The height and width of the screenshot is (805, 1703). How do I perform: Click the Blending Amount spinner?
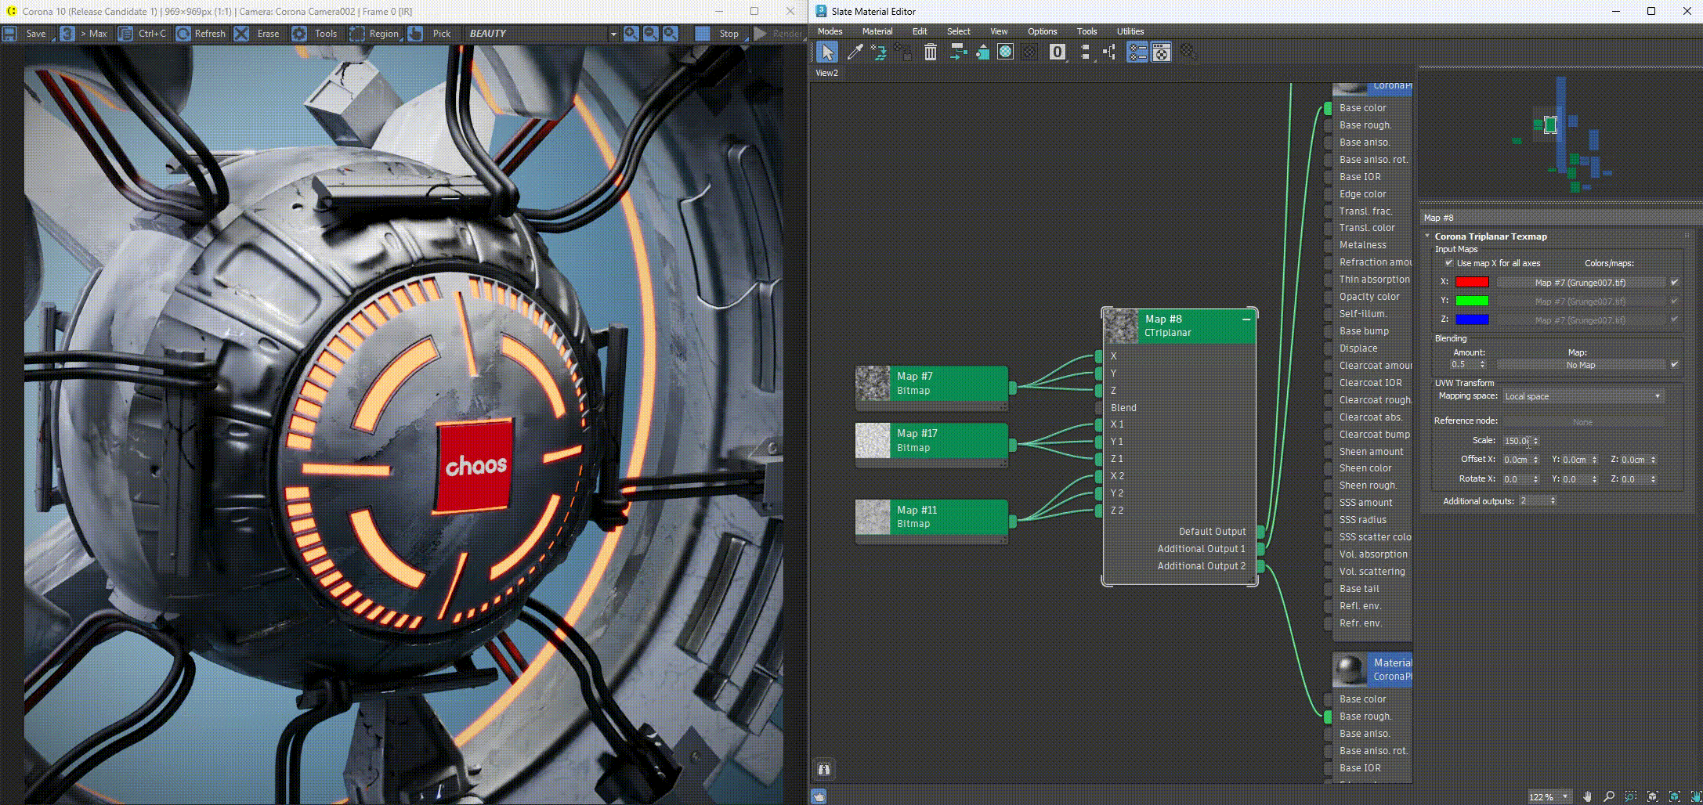click(x=1481, y=364)
